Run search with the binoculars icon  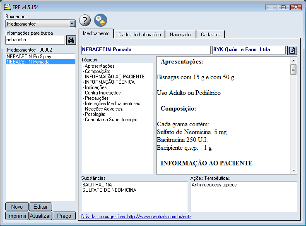click(71, 40)
